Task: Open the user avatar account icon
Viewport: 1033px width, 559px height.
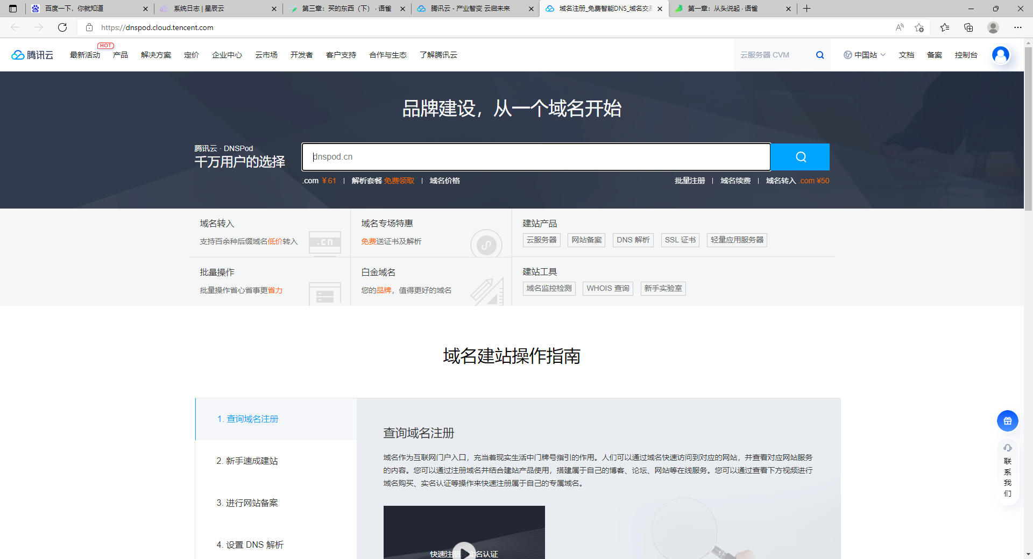Action: [1001, 55]
